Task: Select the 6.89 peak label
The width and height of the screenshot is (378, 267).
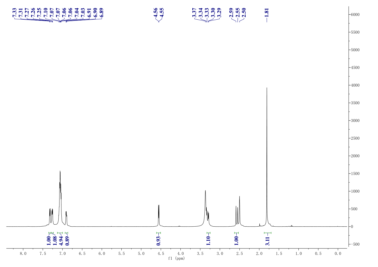Action: (102, 13)
